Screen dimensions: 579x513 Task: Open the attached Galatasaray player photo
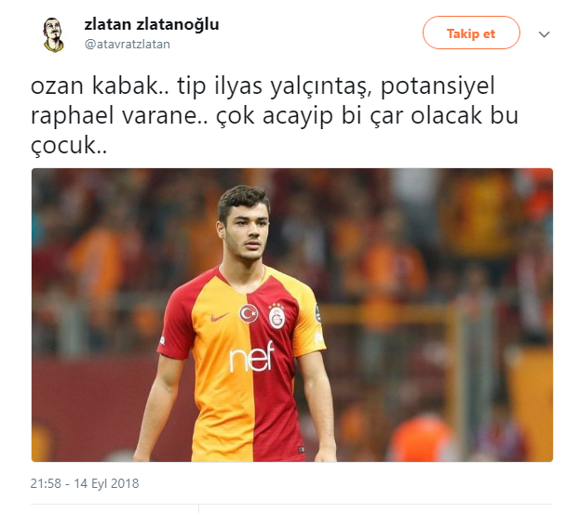coord(292,315)
